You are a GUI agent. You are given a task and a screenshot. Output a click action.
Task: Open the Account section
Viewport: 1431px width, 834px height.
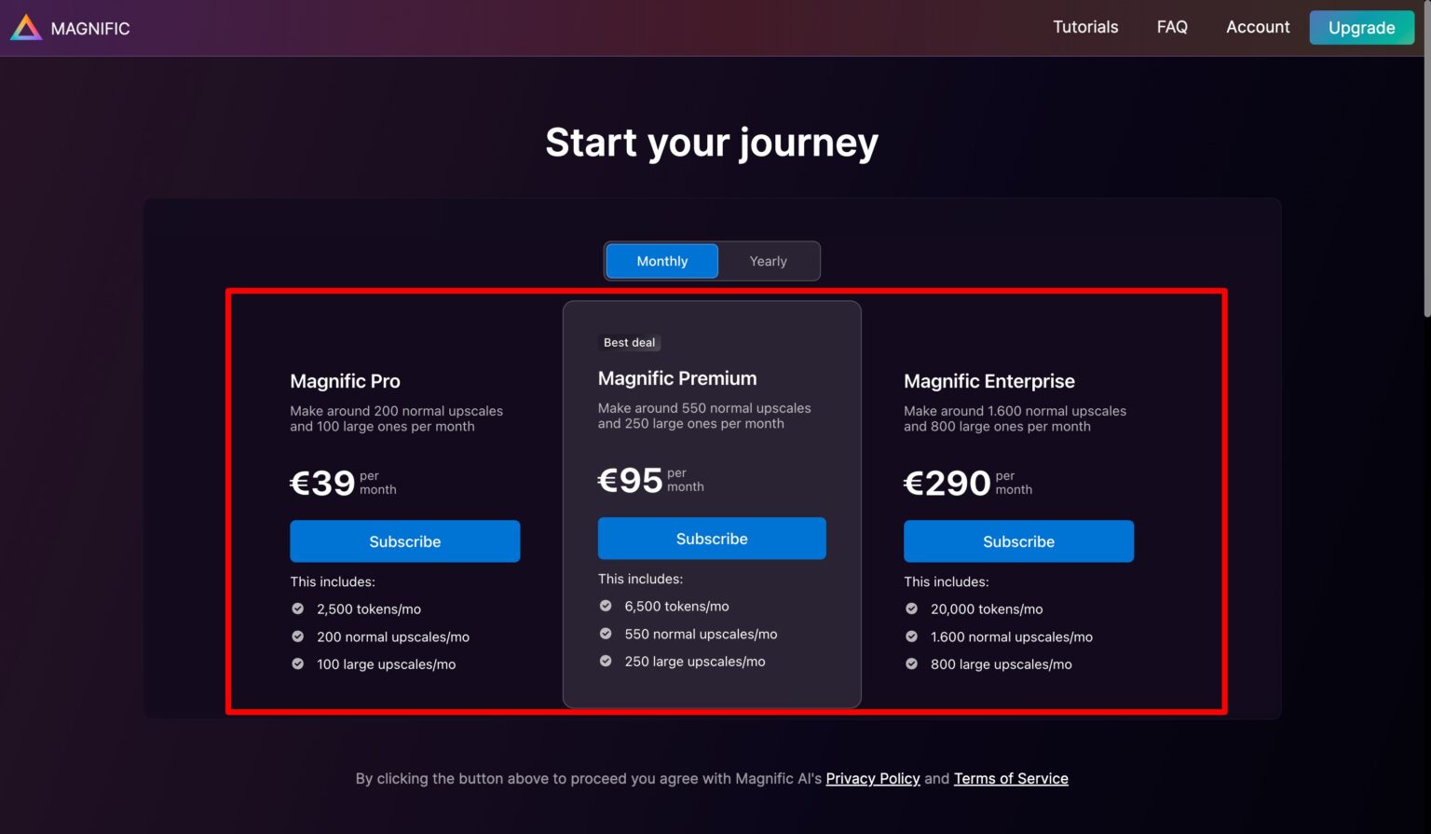pyautogui.click(x=1257, y=27)
